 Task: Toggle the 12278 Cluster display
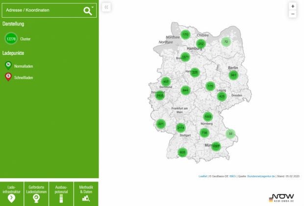[11, 38]
